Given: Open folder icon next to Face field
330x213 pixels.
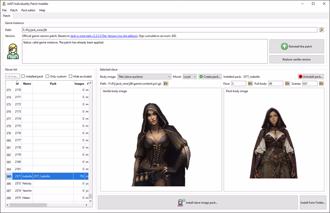Looking at the screenshot, I should pos(250,84).
